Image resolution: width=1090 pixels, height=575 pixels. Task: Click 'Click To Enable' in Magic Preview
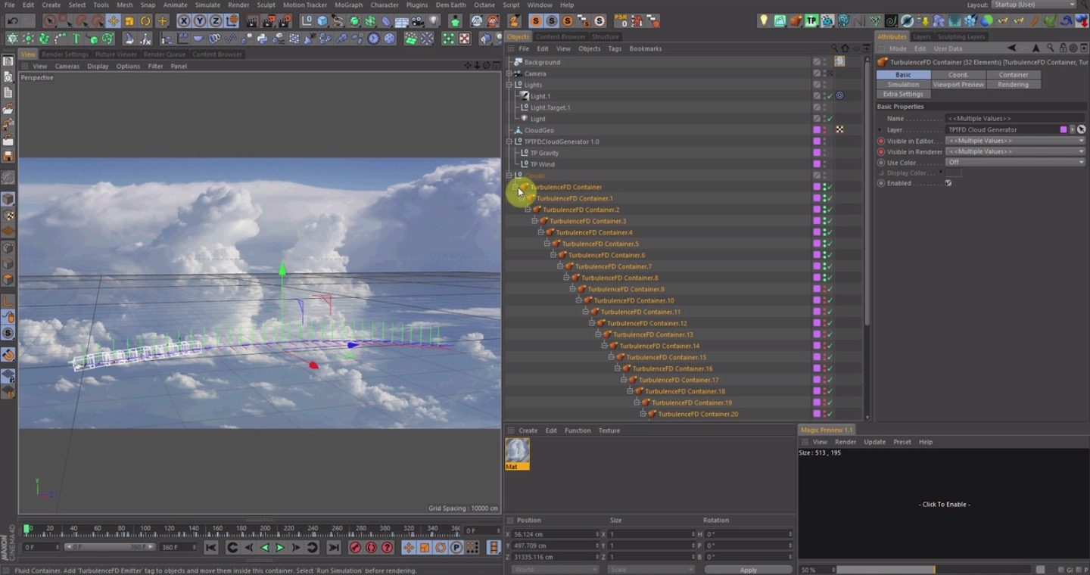point(944,504)
